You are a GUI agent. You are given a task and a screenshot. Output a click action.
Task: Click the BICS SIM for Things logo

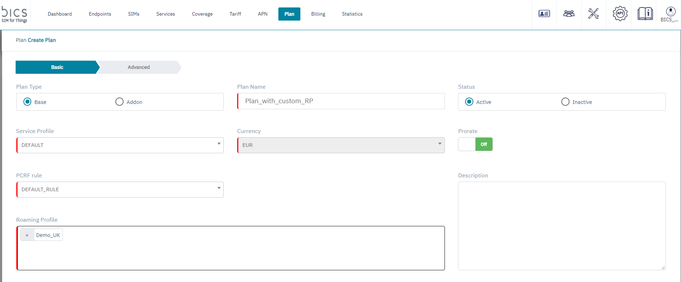(15, 14)
